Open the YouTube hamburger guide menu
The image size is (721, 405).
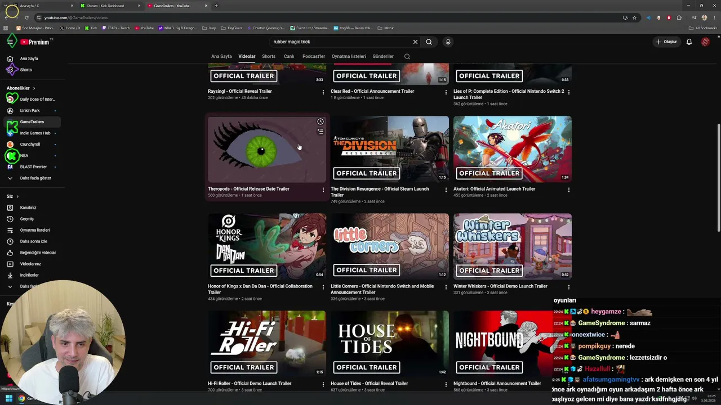pos(10,42)
